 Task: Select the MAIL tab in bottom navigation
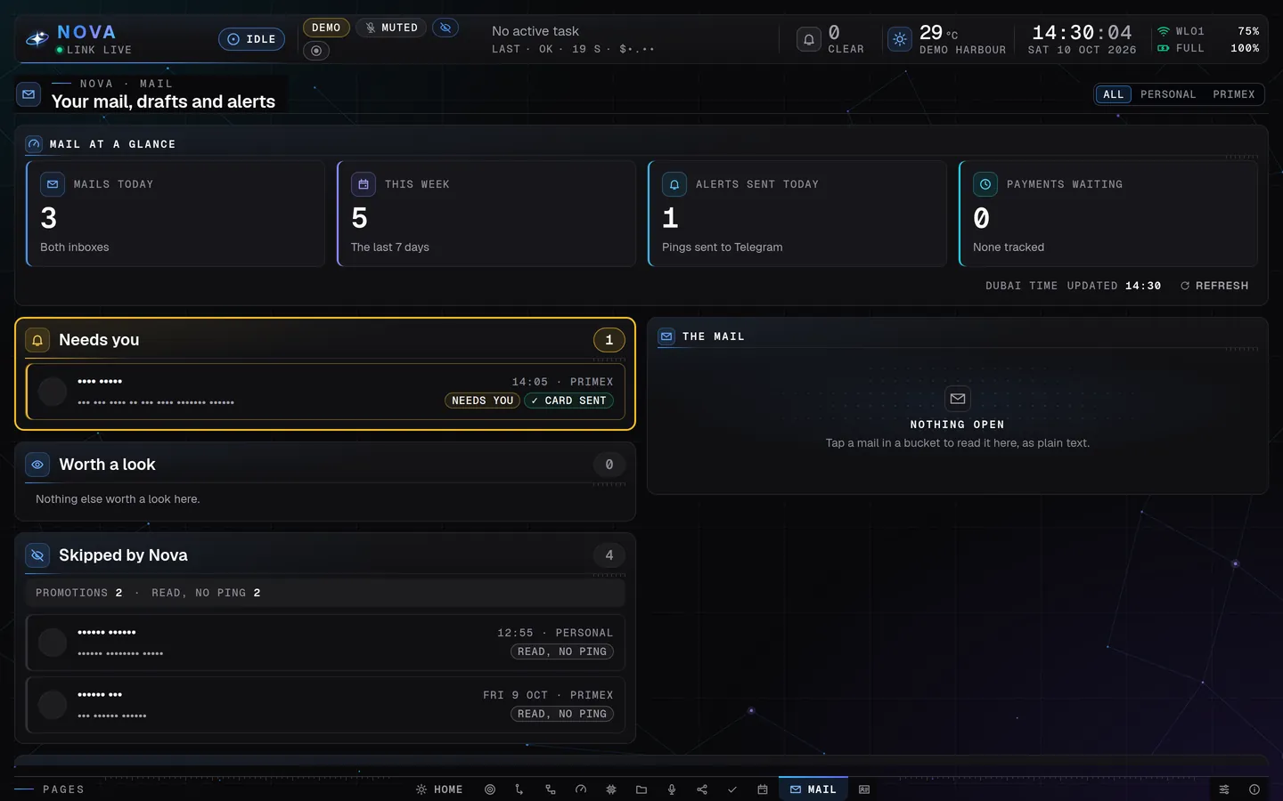[813, 789]
